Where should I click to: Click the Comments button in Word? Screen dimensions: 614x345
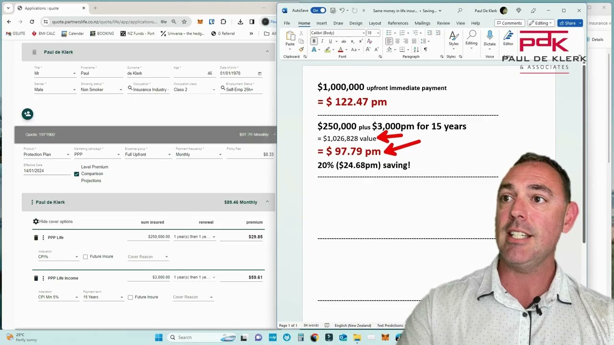point(509,23)
